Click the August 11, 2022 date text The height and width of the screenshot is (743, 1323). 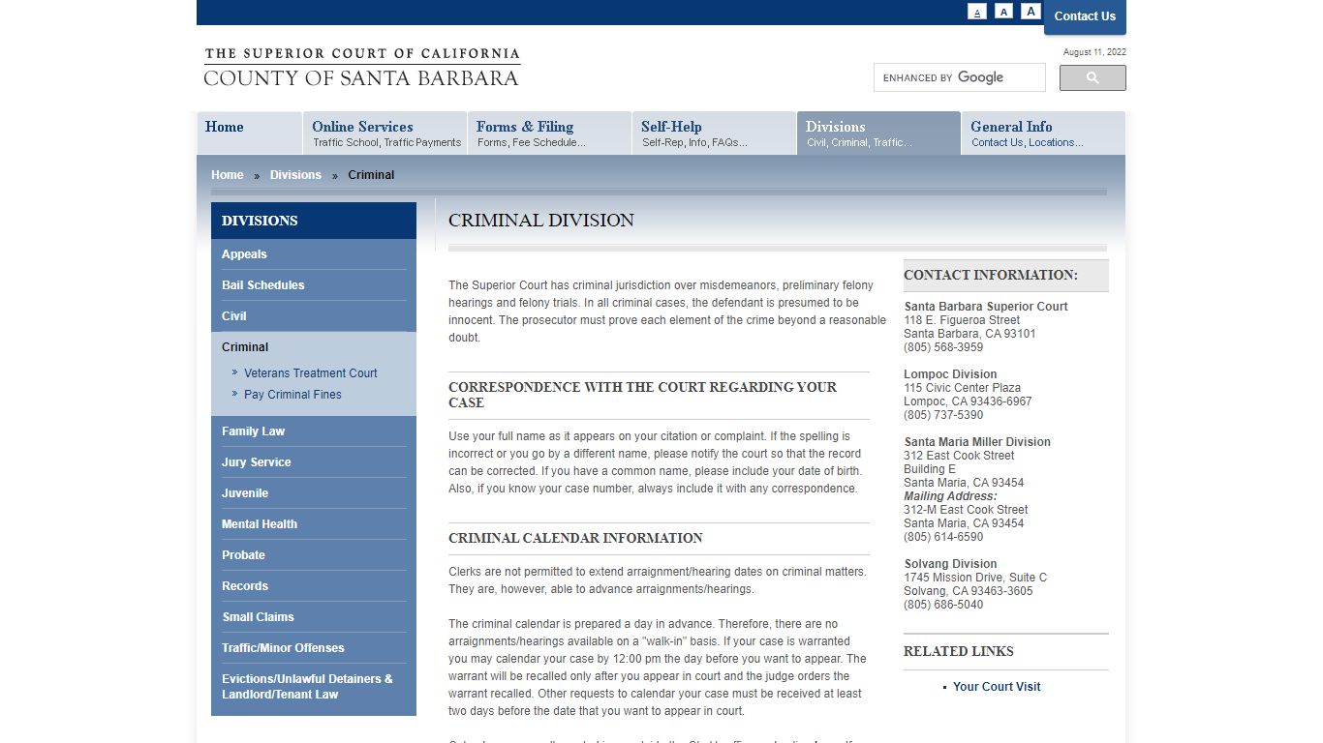click(1094, 52)
